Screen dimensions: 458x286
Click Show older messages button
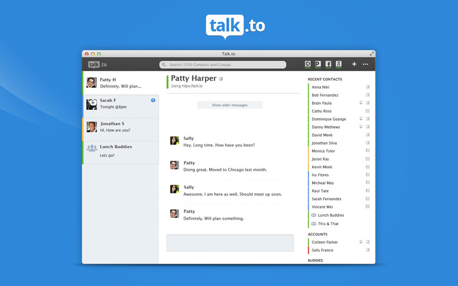click(230, 105)
